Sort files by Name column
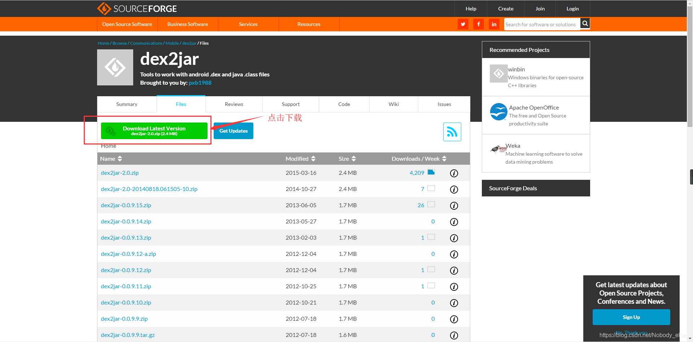This screenshot has width=693, height=342. pyautogui.click(x=111, y=159)
